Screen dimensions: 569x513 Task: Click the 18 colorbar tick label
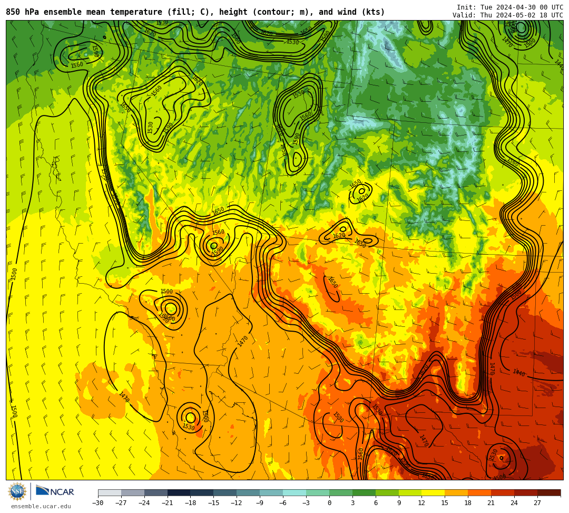pos(468,503)
